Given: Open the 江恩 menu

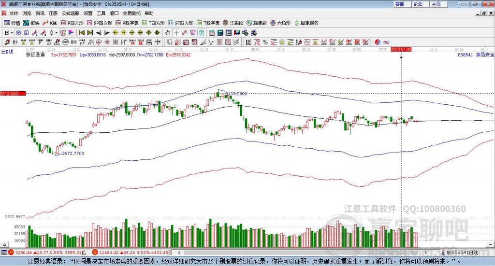Looking at the screenshot, I should pos(53,14).
